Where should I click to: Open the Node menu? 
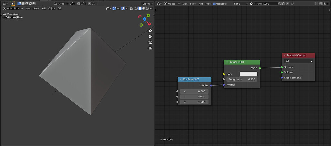(x=208, y=4)
